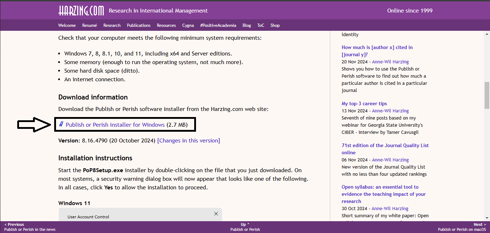Click Anne-Wil Harzing author link dated 20 Nov 2024
490x233 pixels.
click(x=390, y=62)
